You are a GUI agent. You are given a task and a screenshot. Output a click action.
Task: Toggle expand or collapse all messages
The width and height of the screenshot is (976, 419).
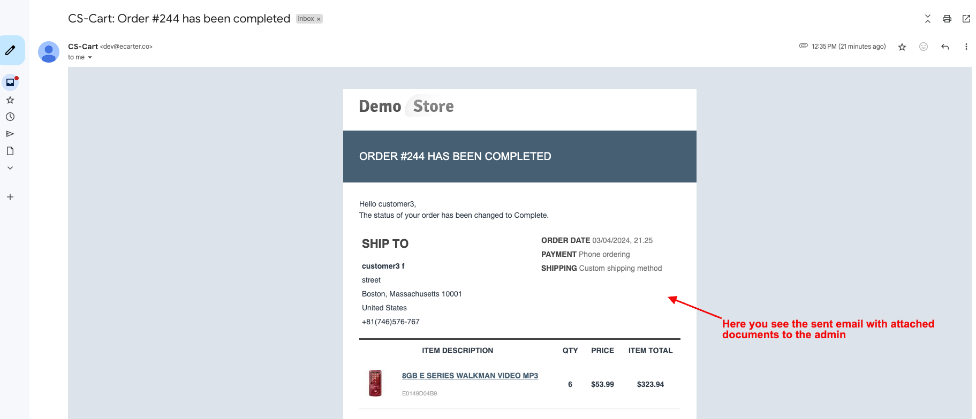click(x=927, y=19)
